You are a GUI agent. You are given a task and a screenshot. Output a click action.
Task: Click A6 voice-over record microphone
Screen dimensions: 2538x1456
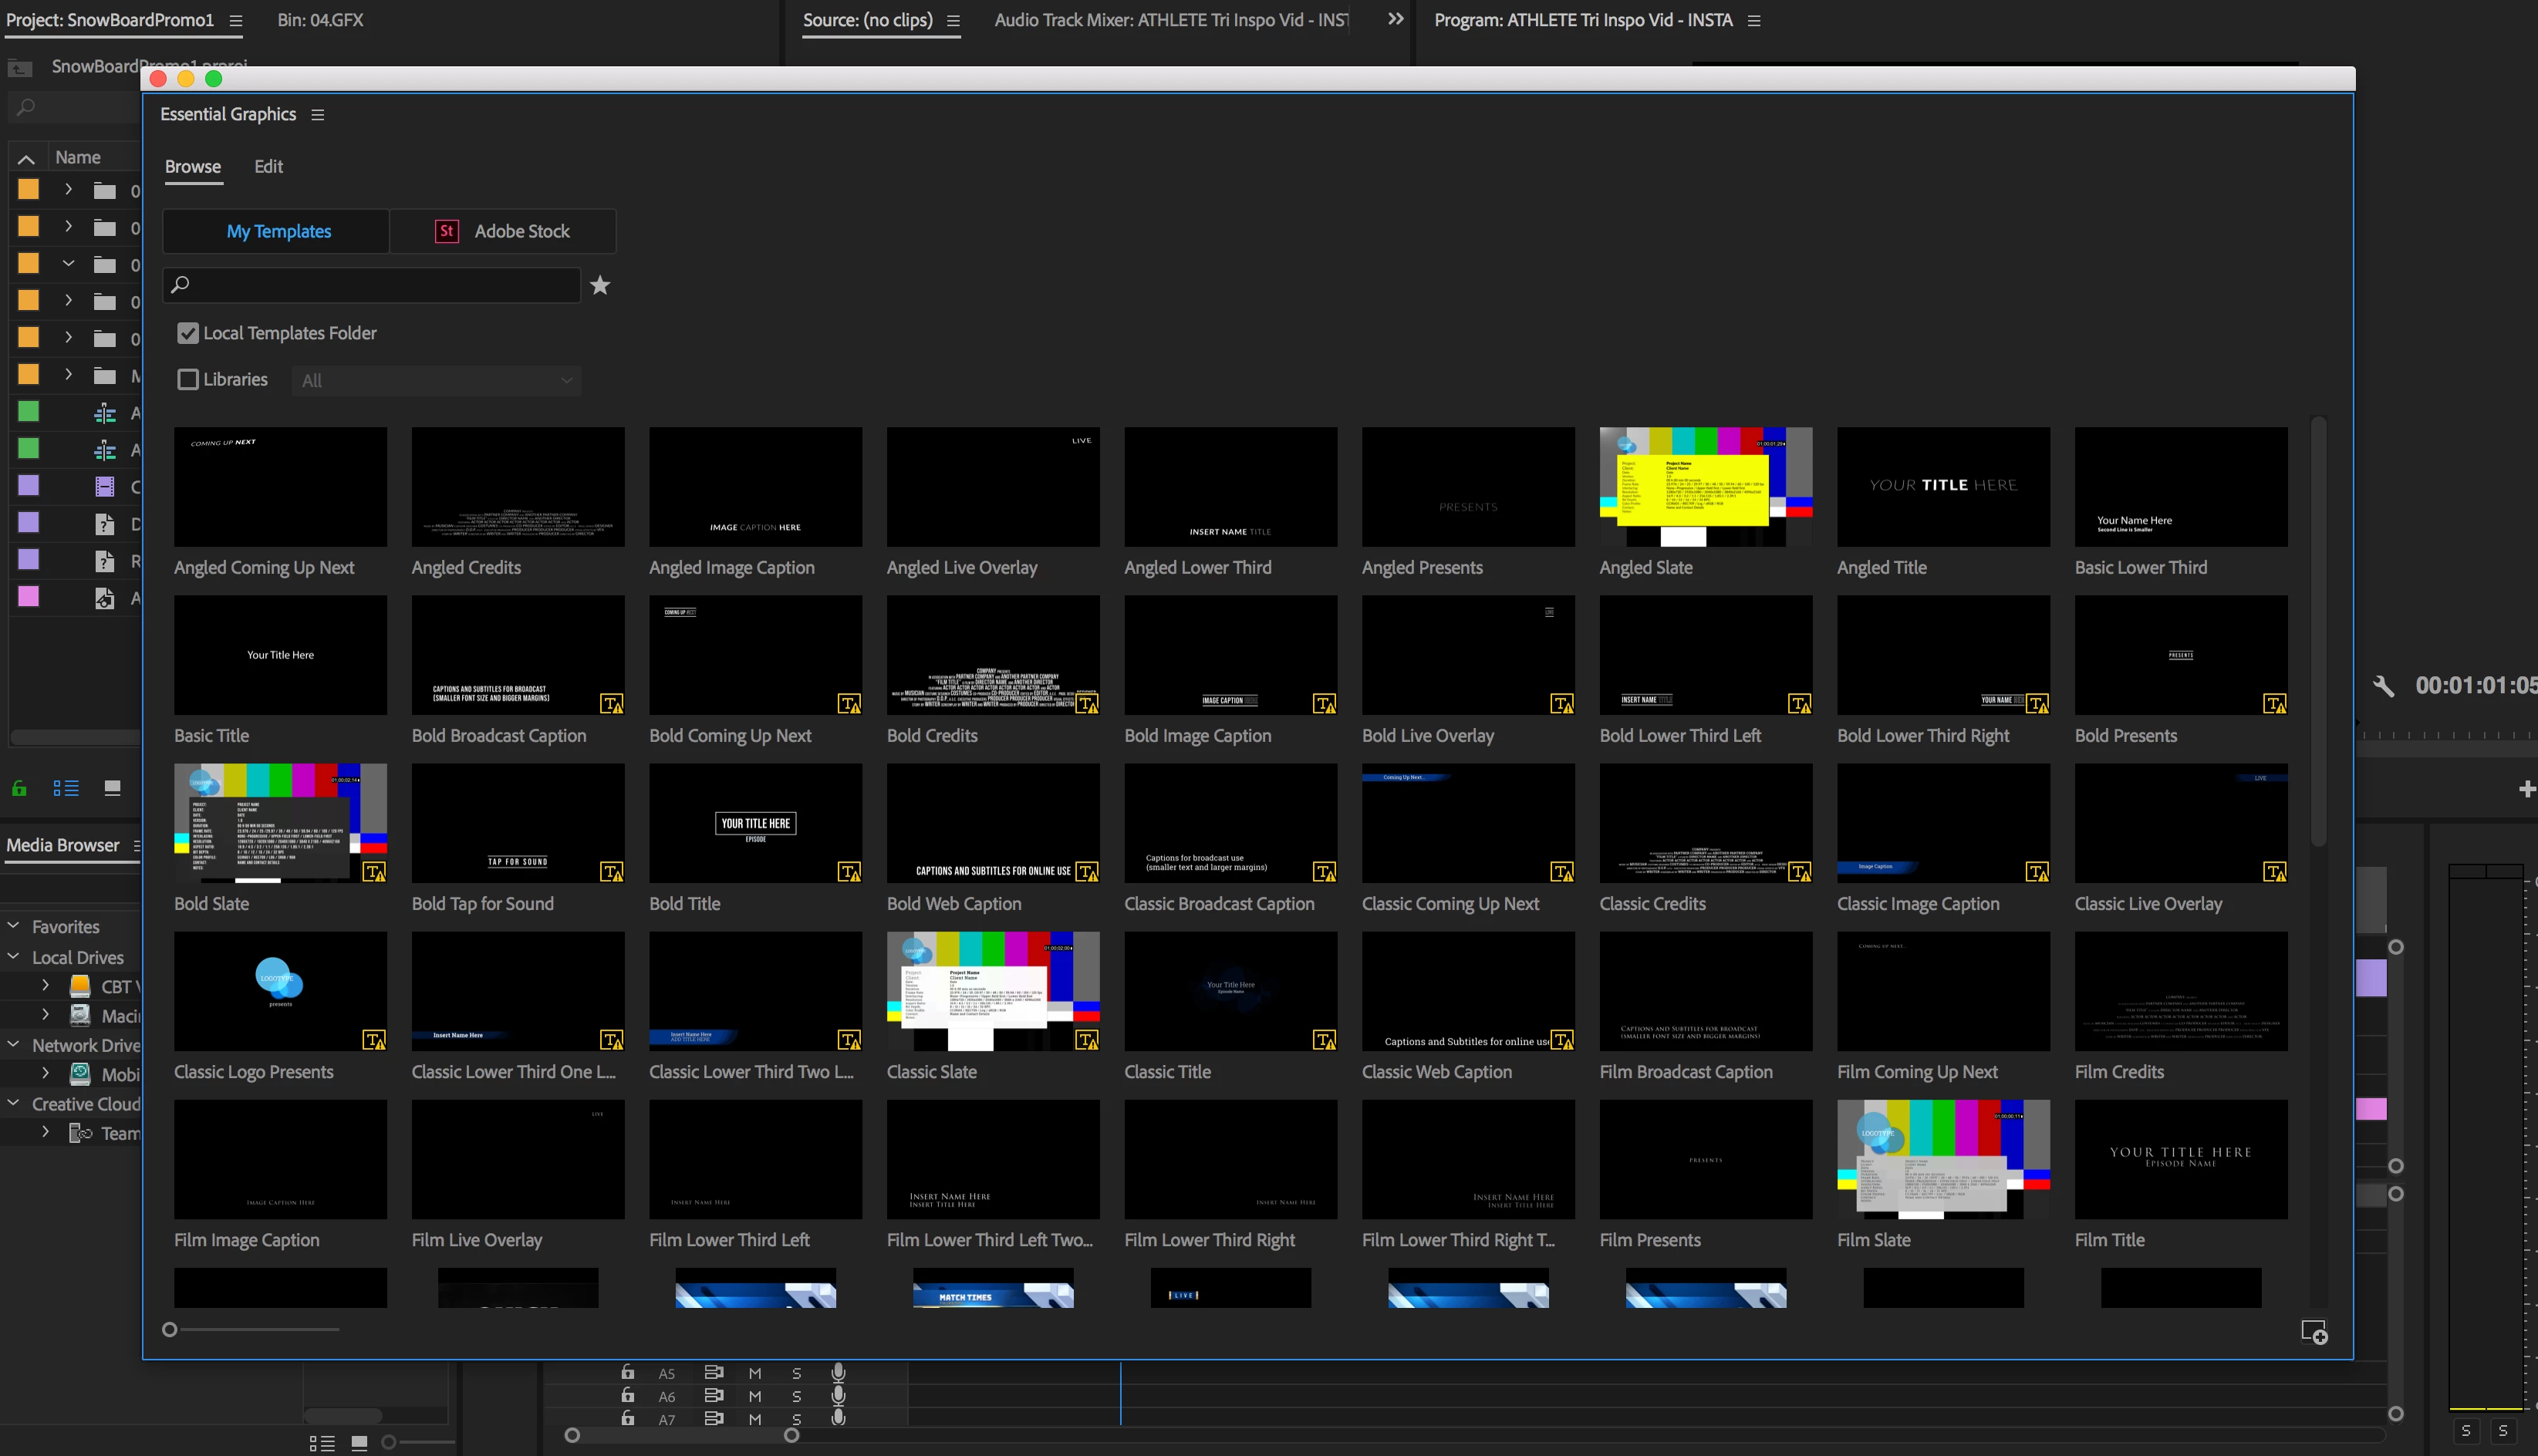pos(838,1396)
